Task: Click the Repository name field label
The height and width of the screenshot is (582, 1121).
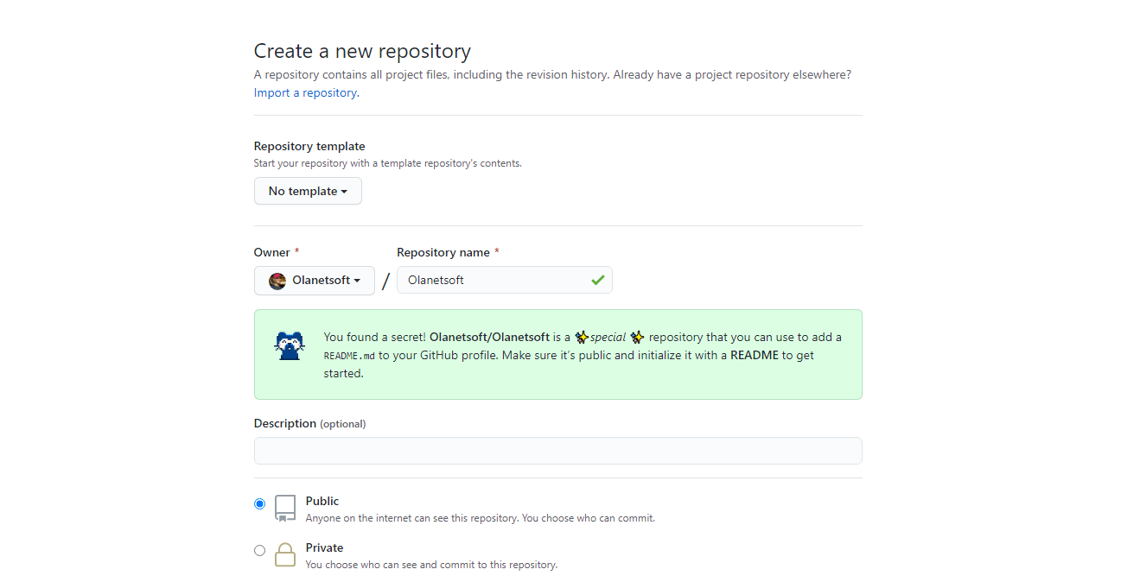Action: [443, 252]
